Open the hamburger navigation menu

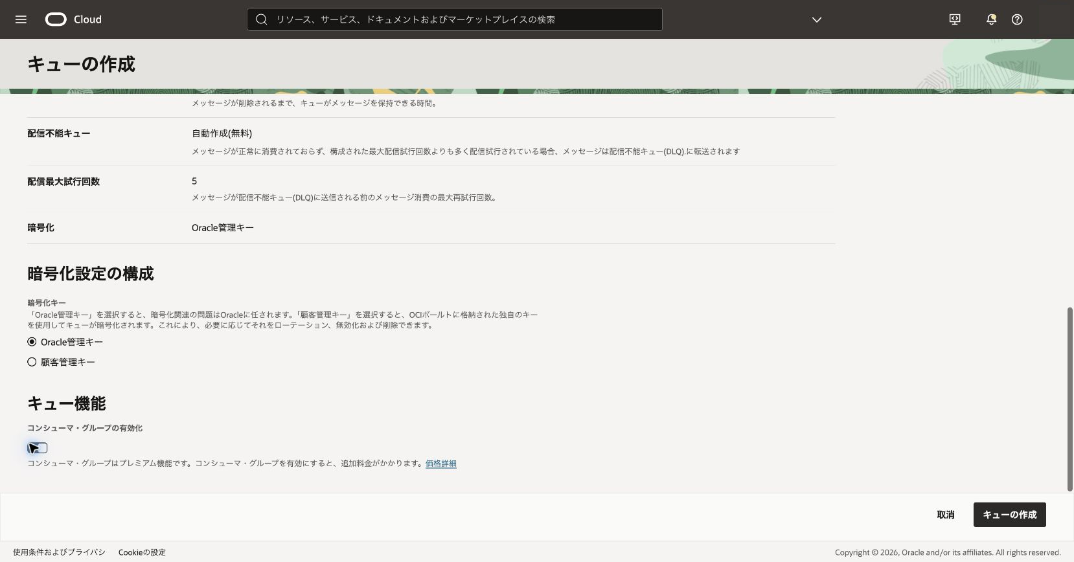coord(21,19)
